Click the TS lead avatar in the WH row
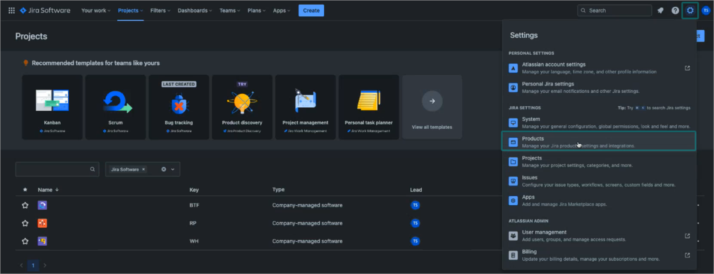Image resolution: width=714 pixels, height=274 pixels. (415, 241)
